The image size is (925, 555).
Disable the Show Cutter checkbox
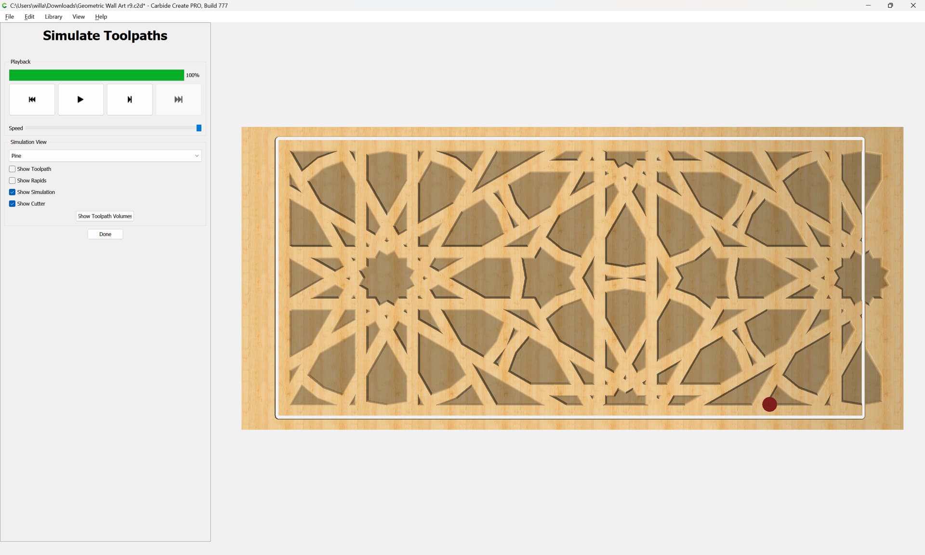(x=13, y=204)
